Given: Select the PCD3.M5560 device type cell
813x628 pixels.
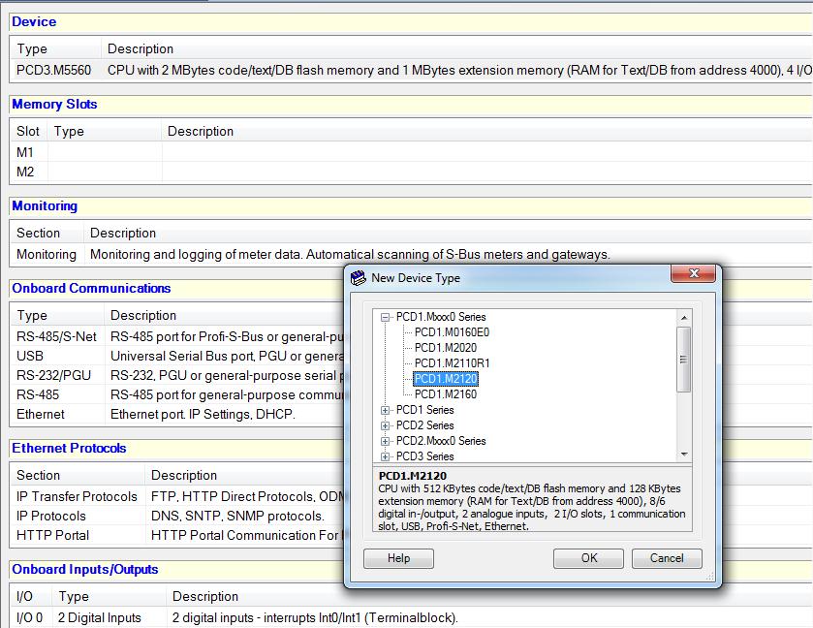Looking at the screenshot, I should coord(54,70).
